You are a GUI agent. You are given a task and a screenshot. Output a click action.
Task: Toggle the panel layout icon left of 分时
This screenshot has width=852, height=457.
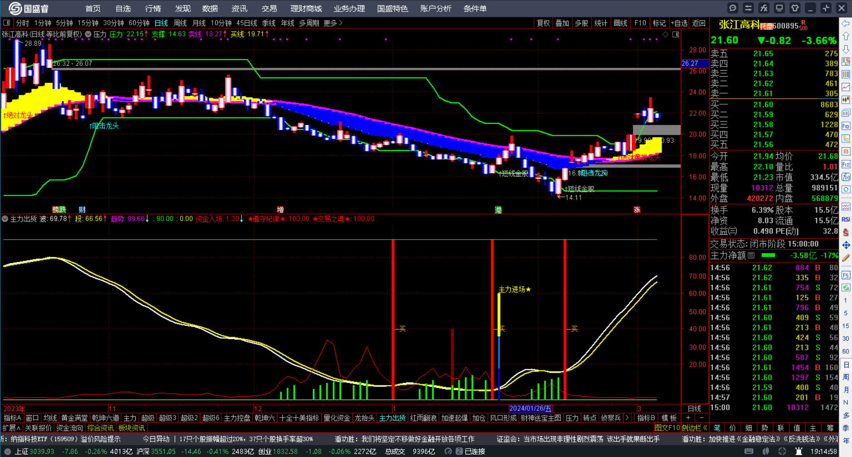click(x=6, y=23)
